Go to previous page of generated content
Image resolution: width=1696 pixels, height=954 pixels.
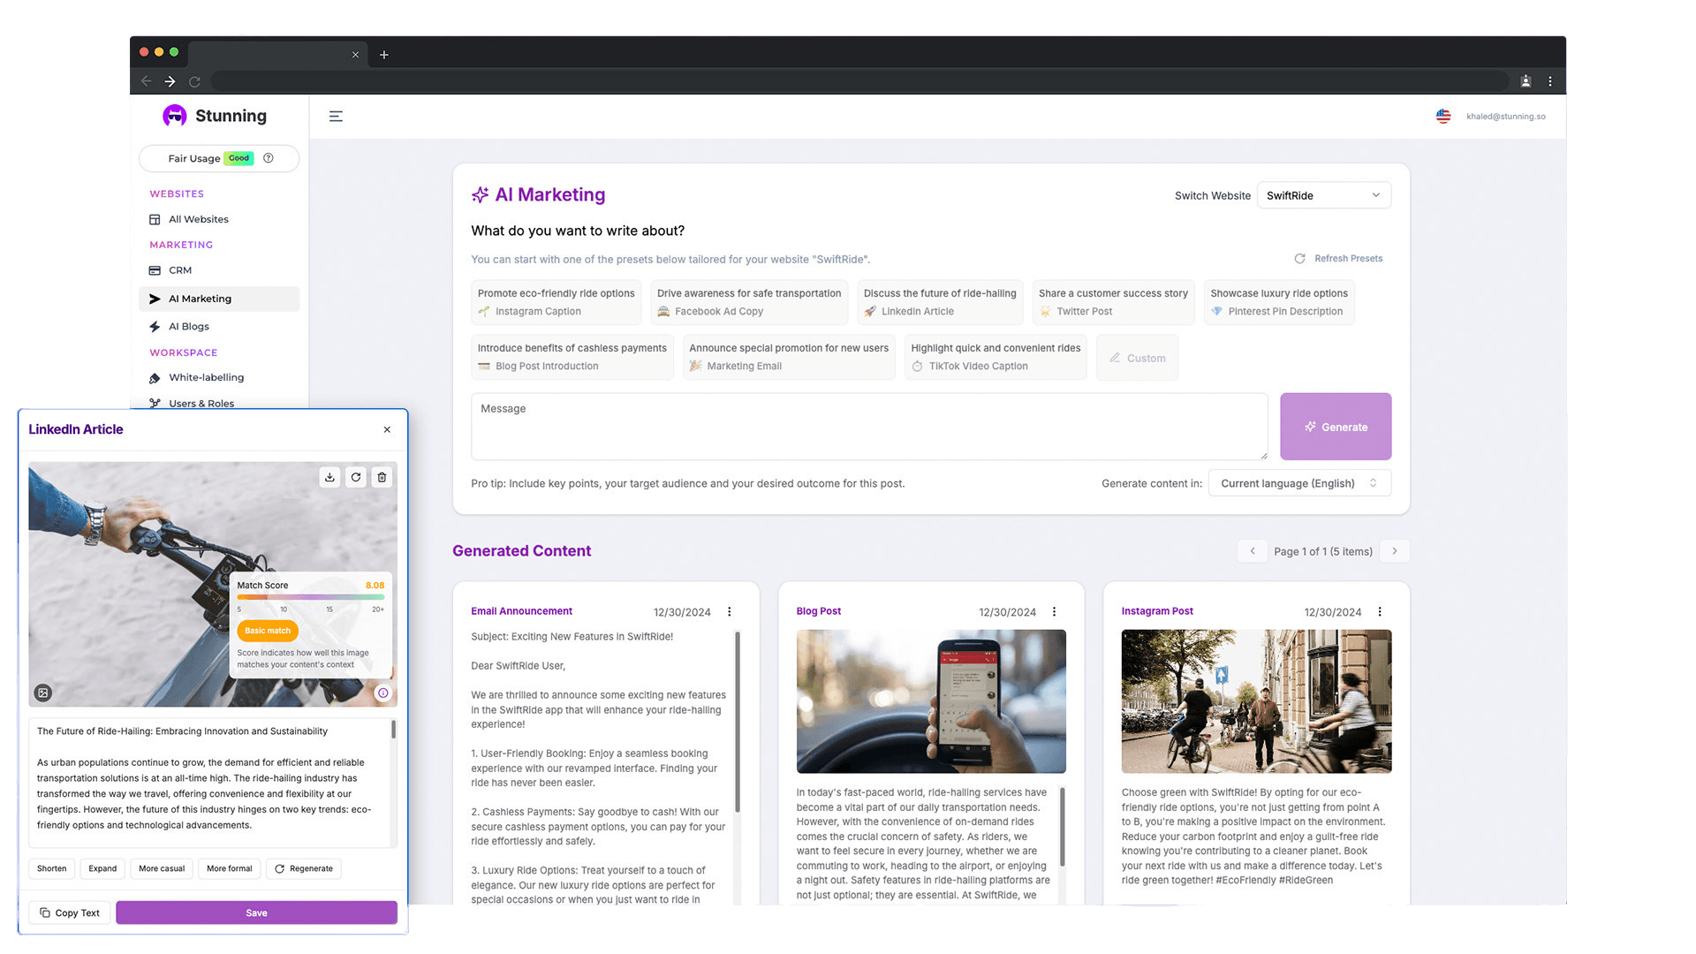[x=1253, y=551]
